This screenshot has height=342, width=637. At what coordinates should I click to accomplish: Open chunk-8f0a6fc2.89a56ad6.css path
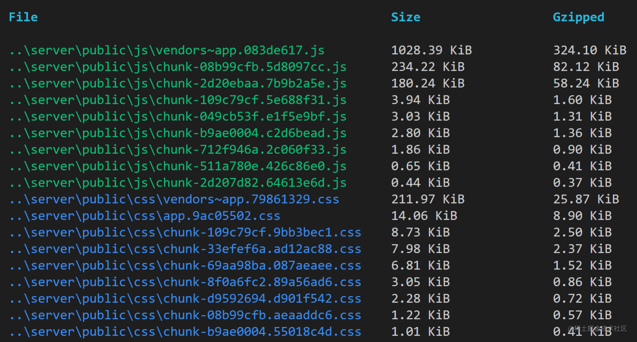185,282
